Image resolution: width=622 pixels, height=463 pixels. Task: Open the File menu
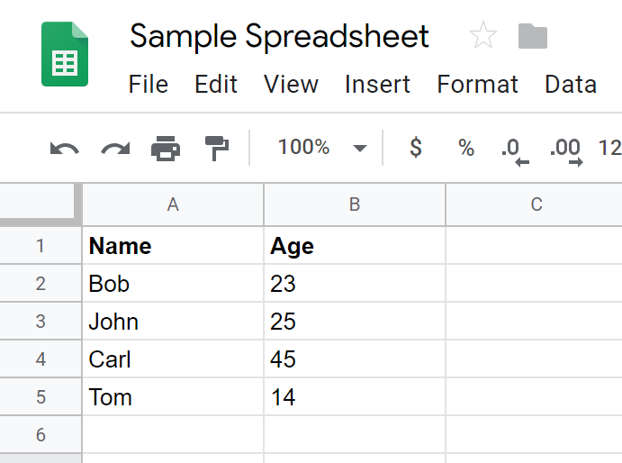149,85
